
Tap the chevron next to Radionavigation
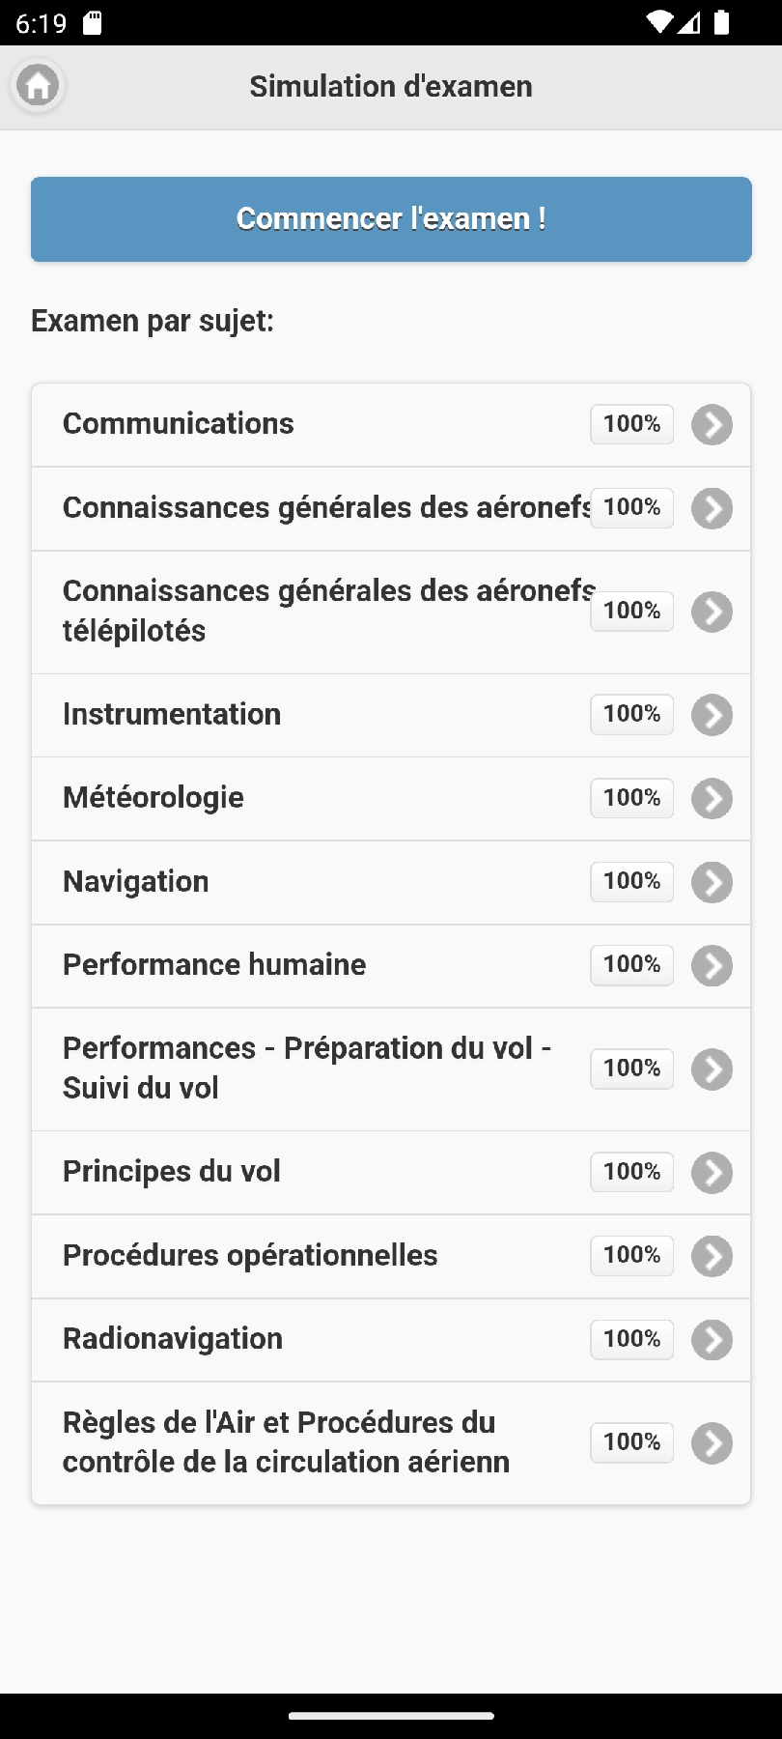(x=712, y=1340)
